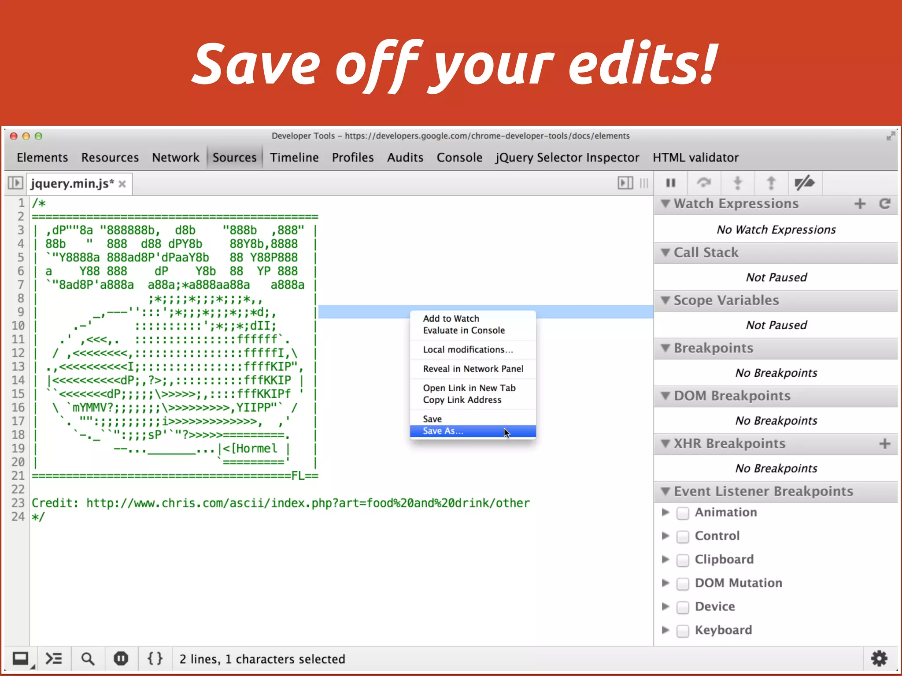Close the jquery.min.js tab

point(122,184)
